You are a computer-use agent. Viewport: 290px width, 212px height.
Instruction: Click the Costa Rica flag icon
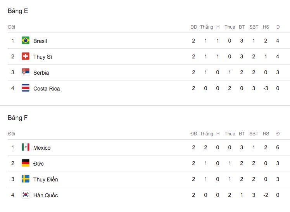[x=26, y=88]
